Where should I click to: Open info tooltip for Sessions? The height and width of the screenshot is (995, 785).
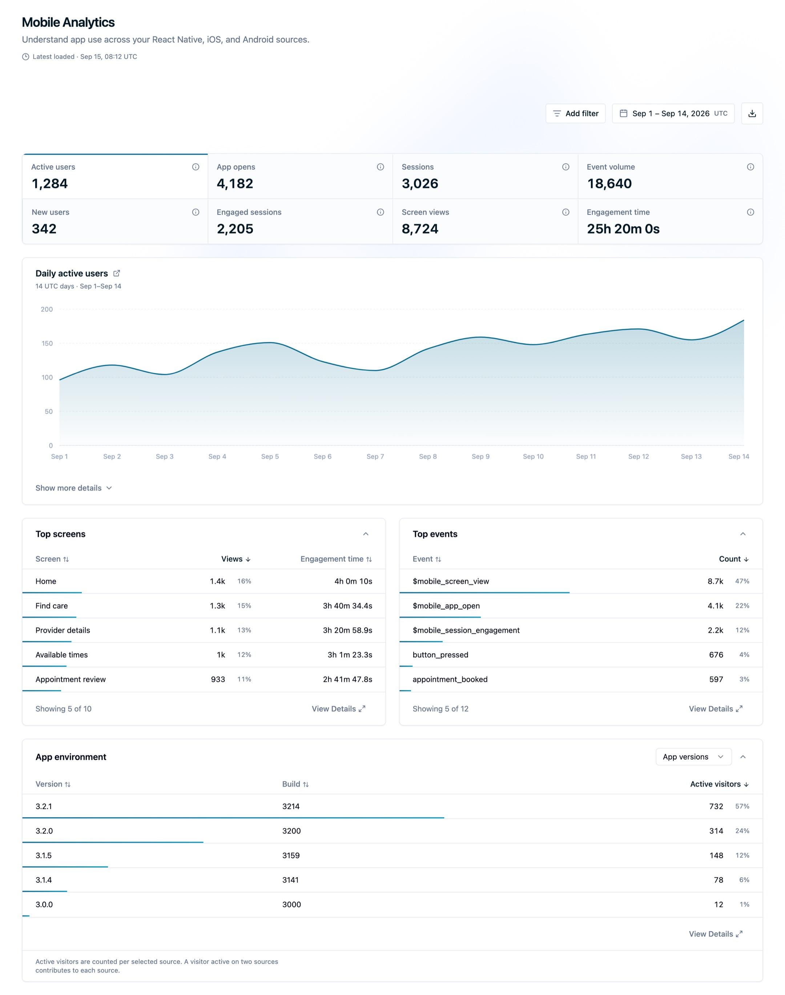pyautogui.click(x=566, y=167)
